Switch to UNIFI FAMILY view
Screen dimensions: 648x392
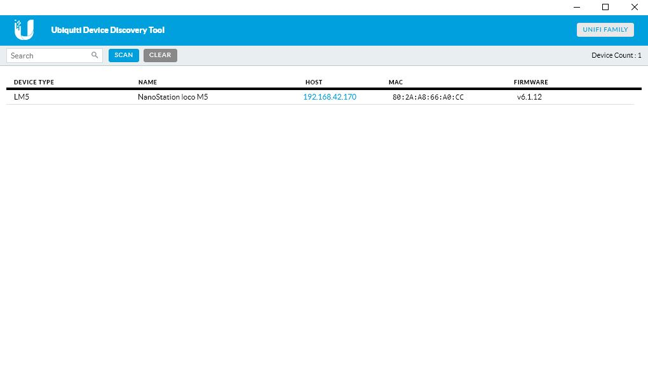point(605,30)
